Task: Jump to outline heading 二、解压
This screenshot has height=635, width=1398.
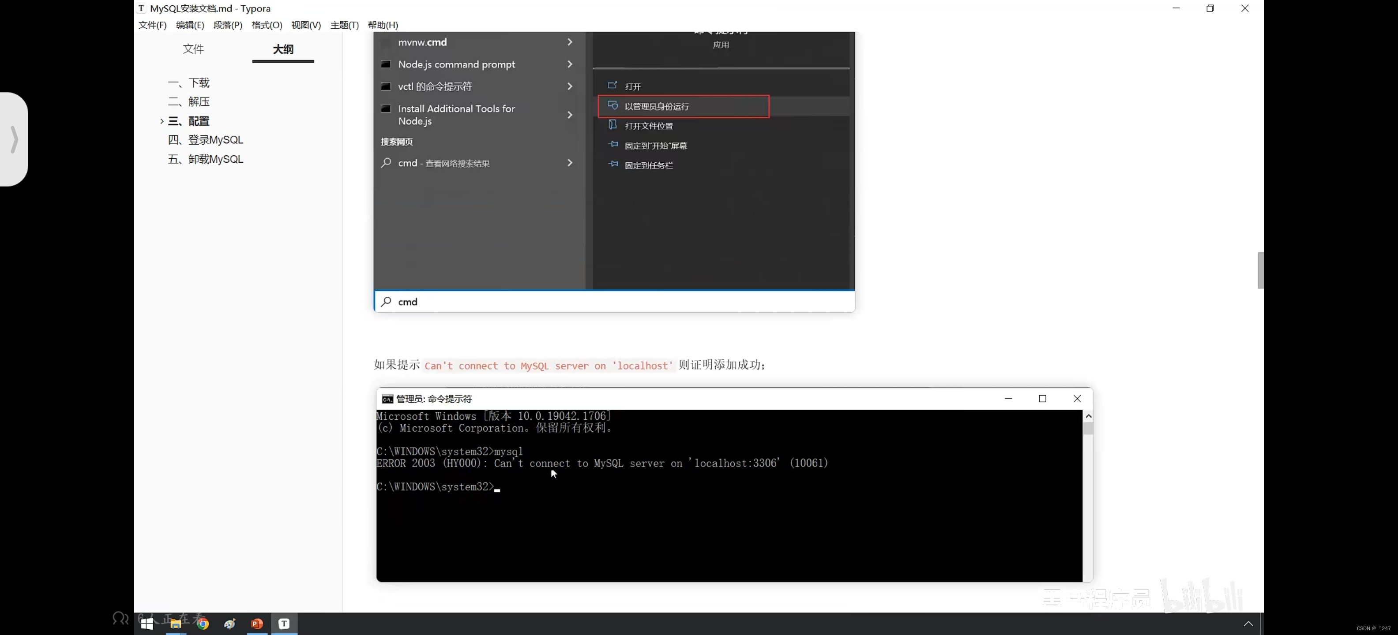Action: 188,101
